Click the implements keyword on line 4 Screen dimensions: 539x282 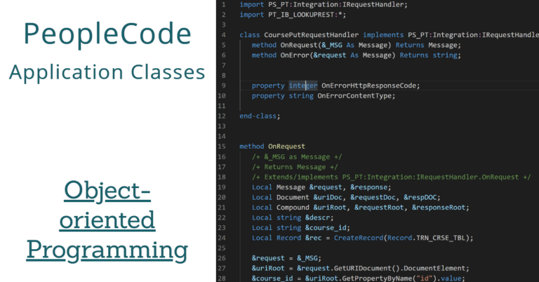point(383,35)
